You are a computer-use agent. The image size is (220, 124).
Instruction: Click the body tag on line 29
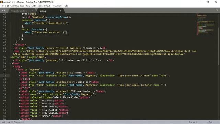(x=18, y=66)
